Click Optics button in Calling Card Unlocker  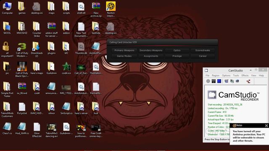[177, 50]
